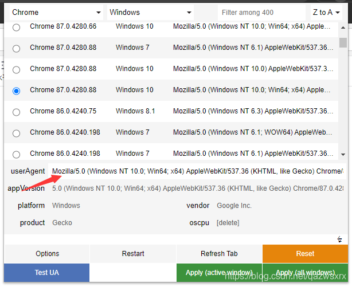Click the userAgent text field
Screen dimensions: 352x287
pyautogui.click(x=197, y=171)
